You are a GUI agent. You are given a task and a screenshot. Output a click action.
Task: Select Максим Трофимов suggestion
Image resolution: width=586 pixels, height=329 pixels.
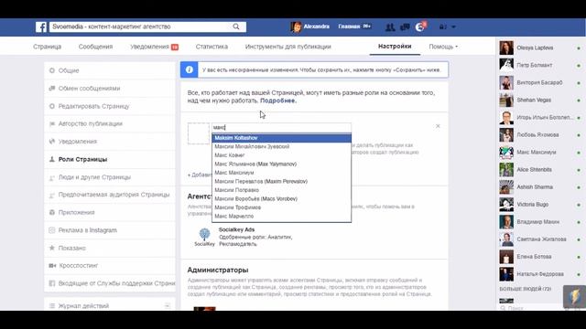coord(281,207)
